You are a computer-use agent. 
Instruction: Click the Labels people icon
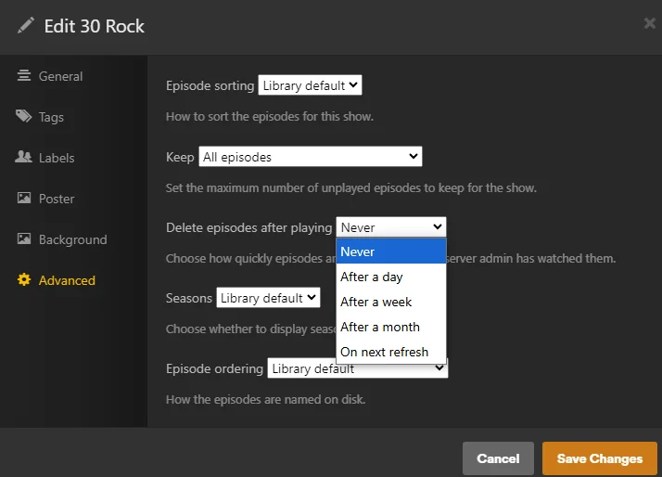tap(24, 157)
